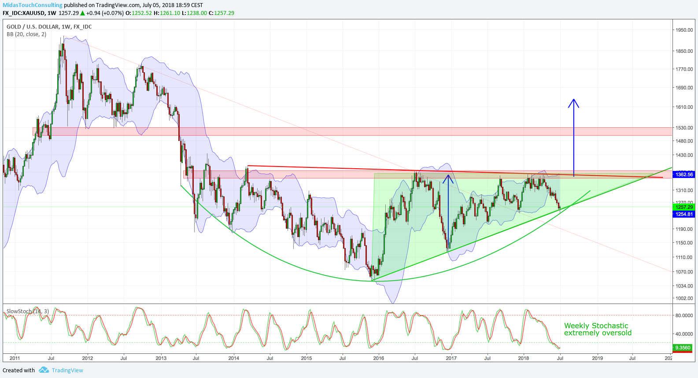
Task: Click the 1257.29 green price label
Action: click(684, 207)
